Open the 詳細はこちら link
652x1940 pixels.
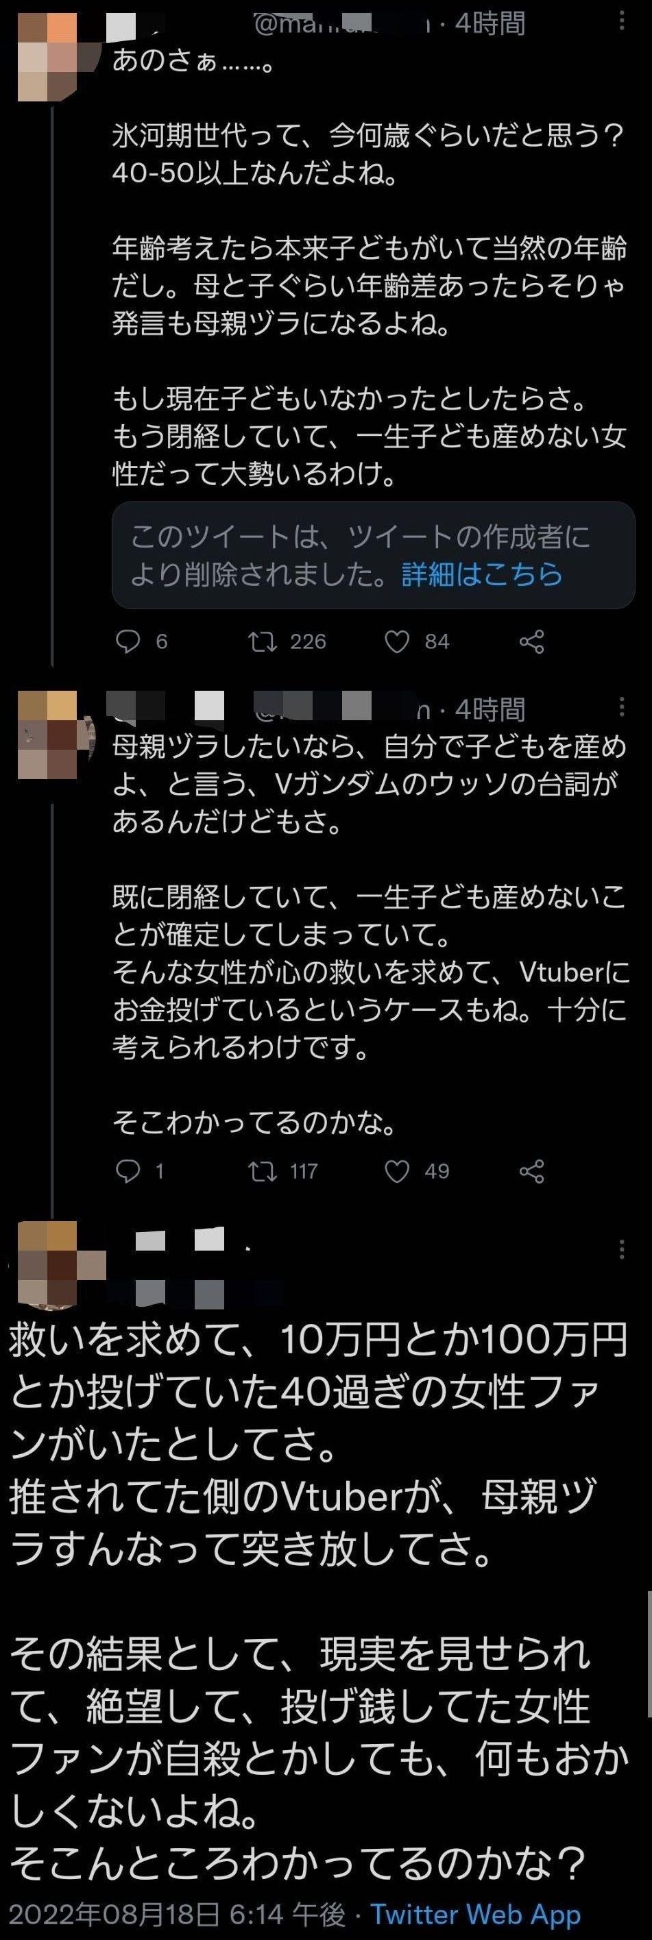pyautogui.click(x=483, y=575)
